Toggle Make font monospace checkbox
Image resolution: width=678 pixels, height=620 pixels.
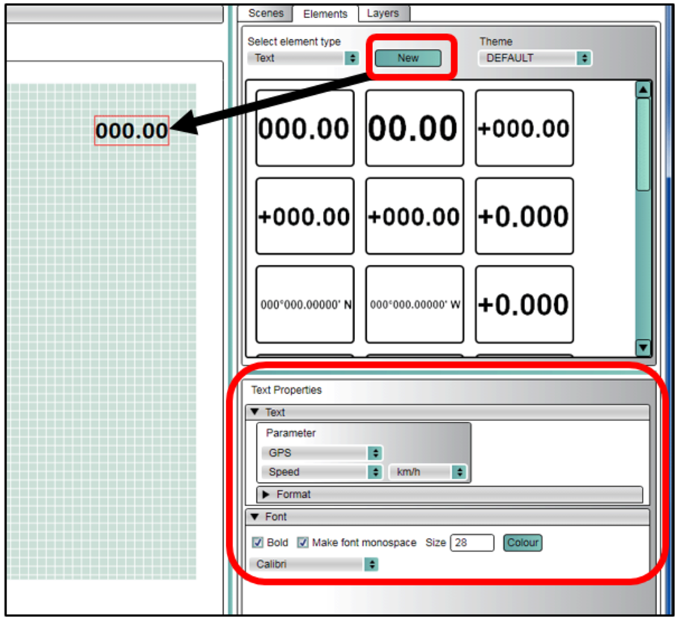pyautogui.click(x=303, y=542)
